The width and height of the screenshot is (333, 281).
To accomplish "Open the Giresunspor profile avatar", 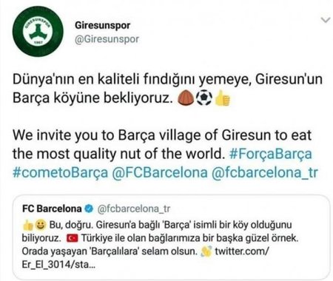I will (38, 31).
